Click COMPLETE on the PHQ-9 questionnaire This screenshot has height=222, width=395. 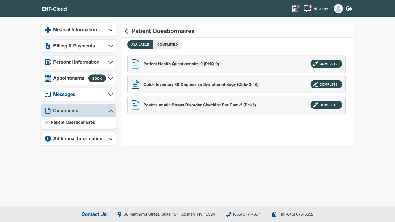[x=326, y=64]
